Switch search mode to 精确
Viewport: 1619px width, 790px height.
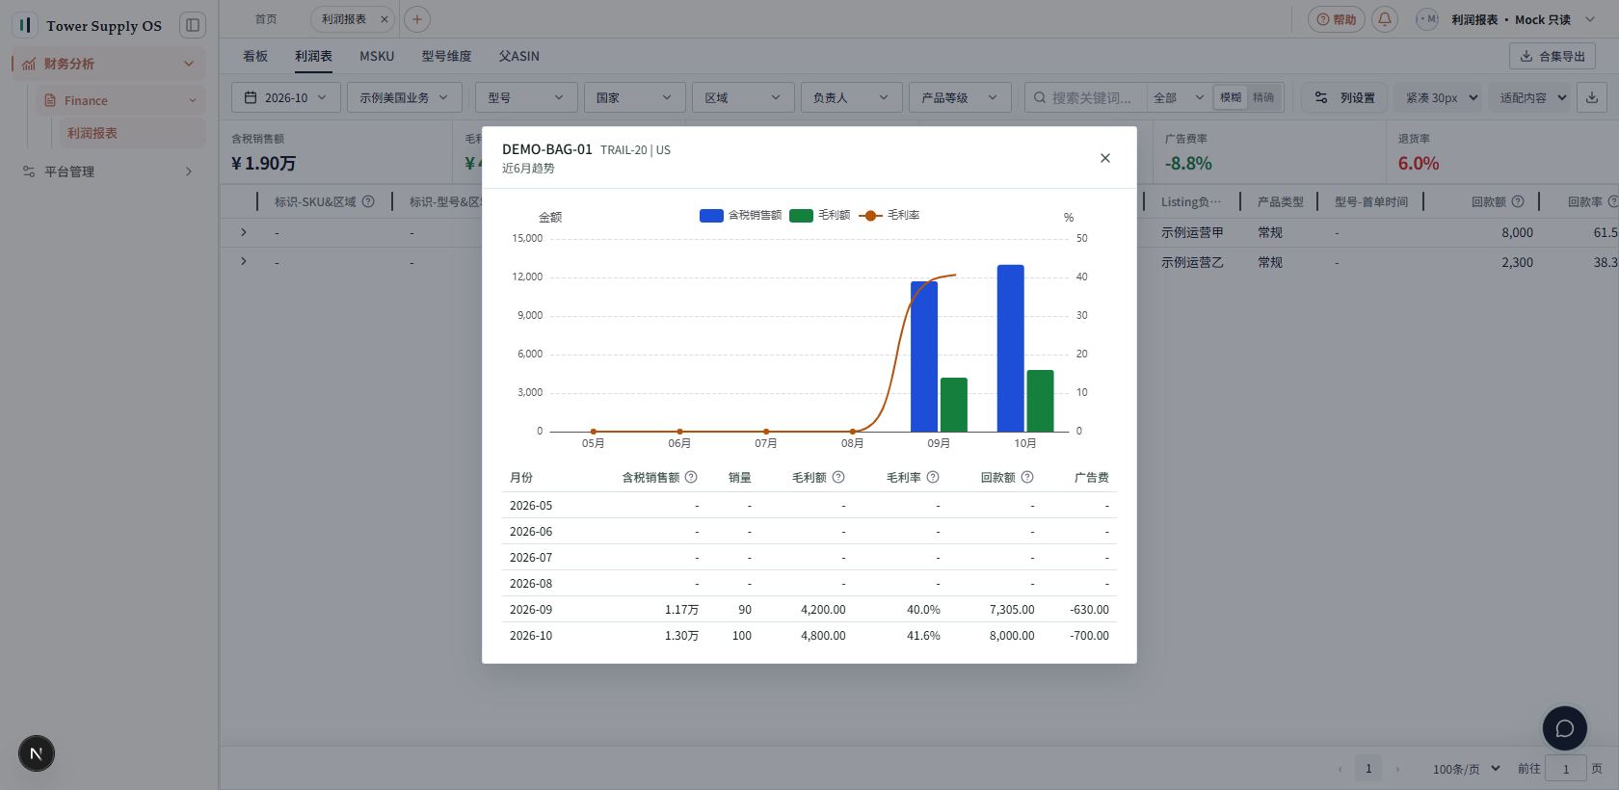(x=1263, y=97)
